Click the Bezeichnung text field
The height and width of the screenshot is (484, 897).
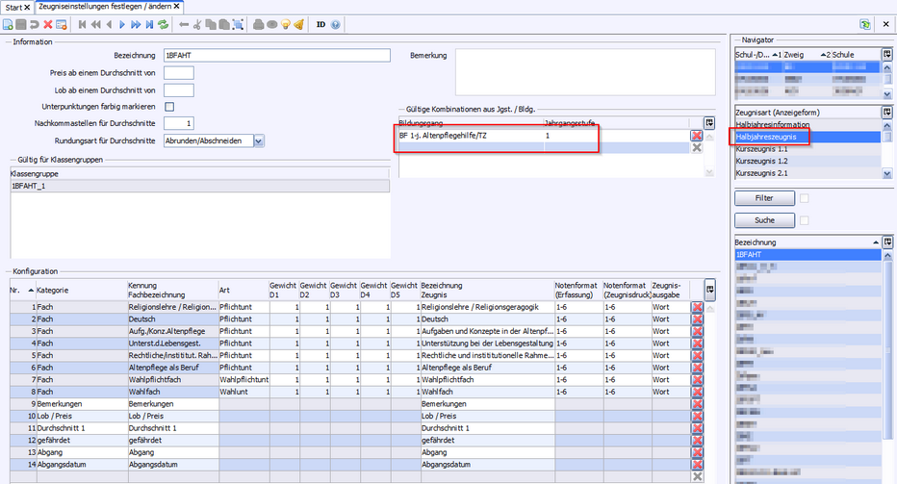tap(277, 56)
